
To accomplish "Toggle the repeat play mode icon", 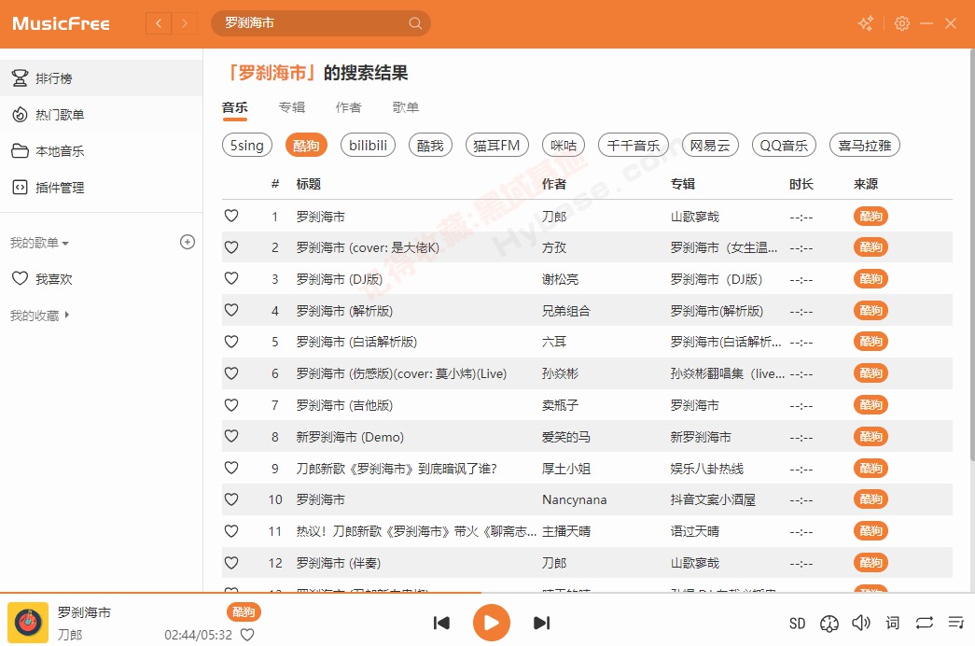I will [924, 623].
